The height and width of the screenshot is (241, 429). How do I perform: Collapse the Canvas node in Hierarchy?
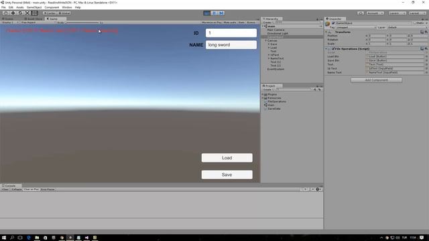[x=265, y=40]
